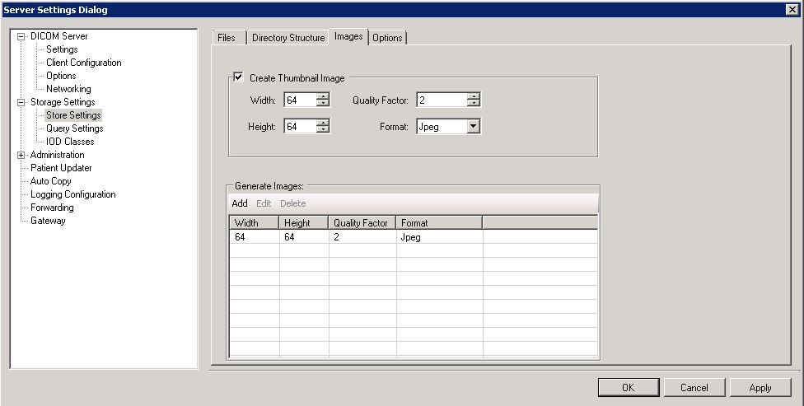Expand the Administration tree node
This screenshot has height=406, width=804.
coord(21,155)
